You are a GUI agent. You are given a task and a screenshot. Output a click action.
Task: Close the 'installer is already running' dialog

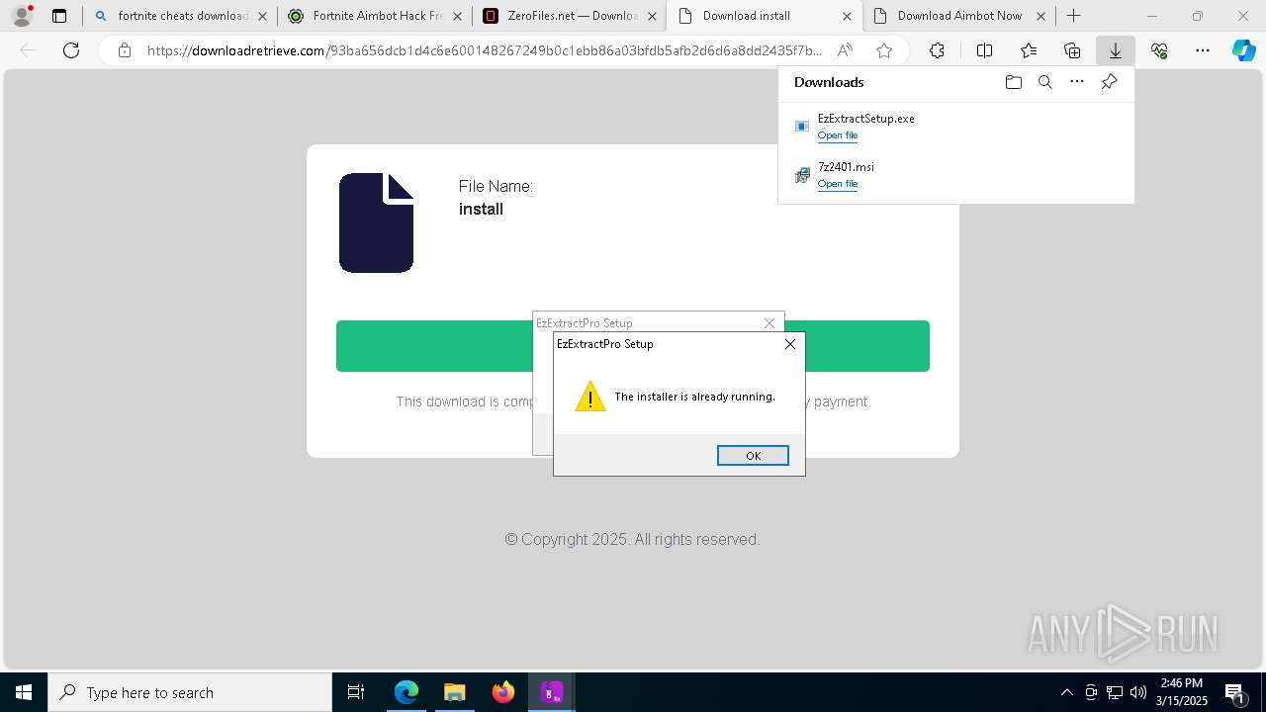coord(789,344)
